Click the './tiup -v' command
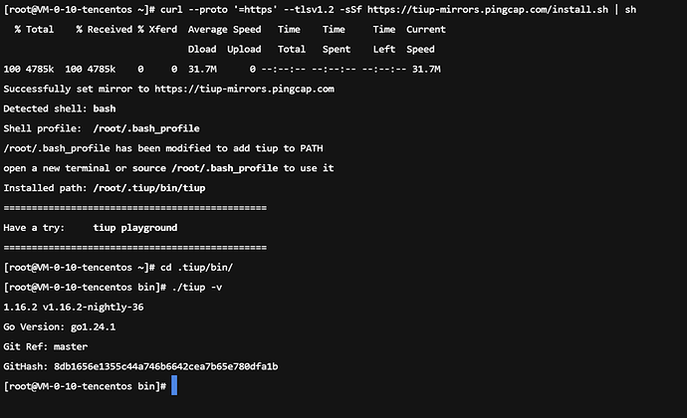The image size is (687, 418). click(x=197, y=288)
